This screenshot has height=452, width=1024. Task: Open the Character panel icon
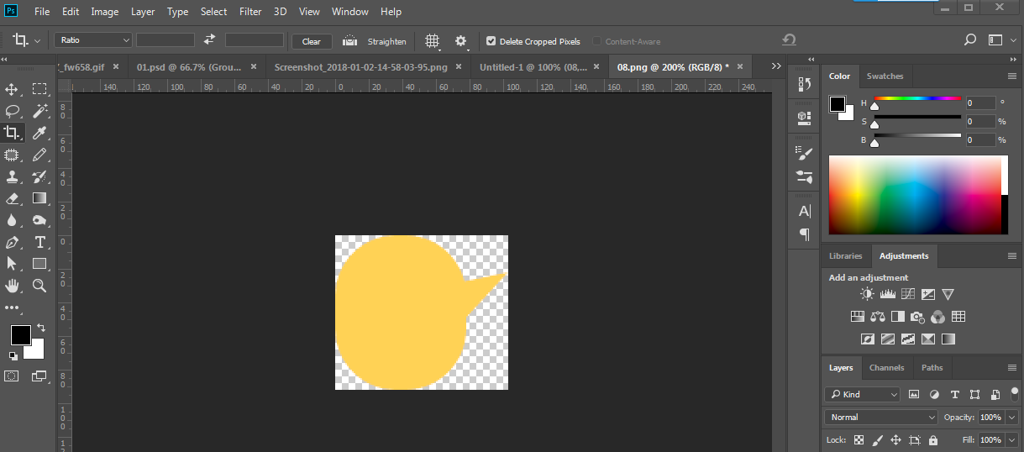tap(804, 211)
